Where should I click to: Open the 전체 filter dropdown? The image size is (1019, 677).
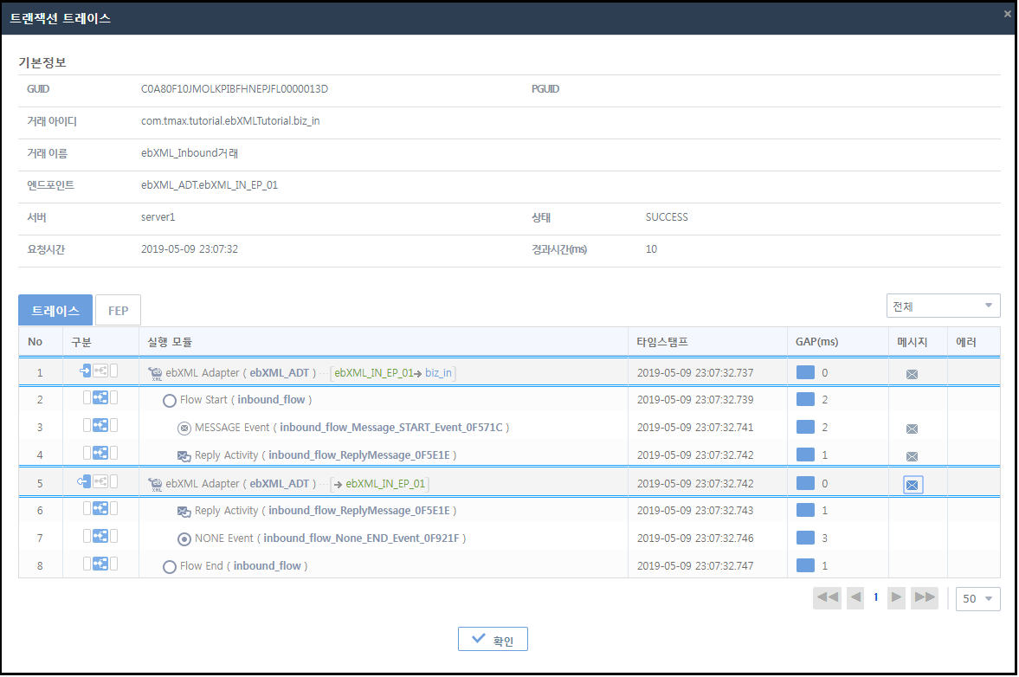943,306
